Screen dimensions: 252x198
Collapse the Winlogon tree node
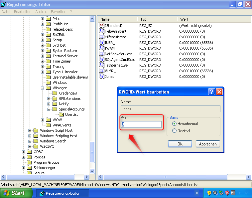point(42,88)
